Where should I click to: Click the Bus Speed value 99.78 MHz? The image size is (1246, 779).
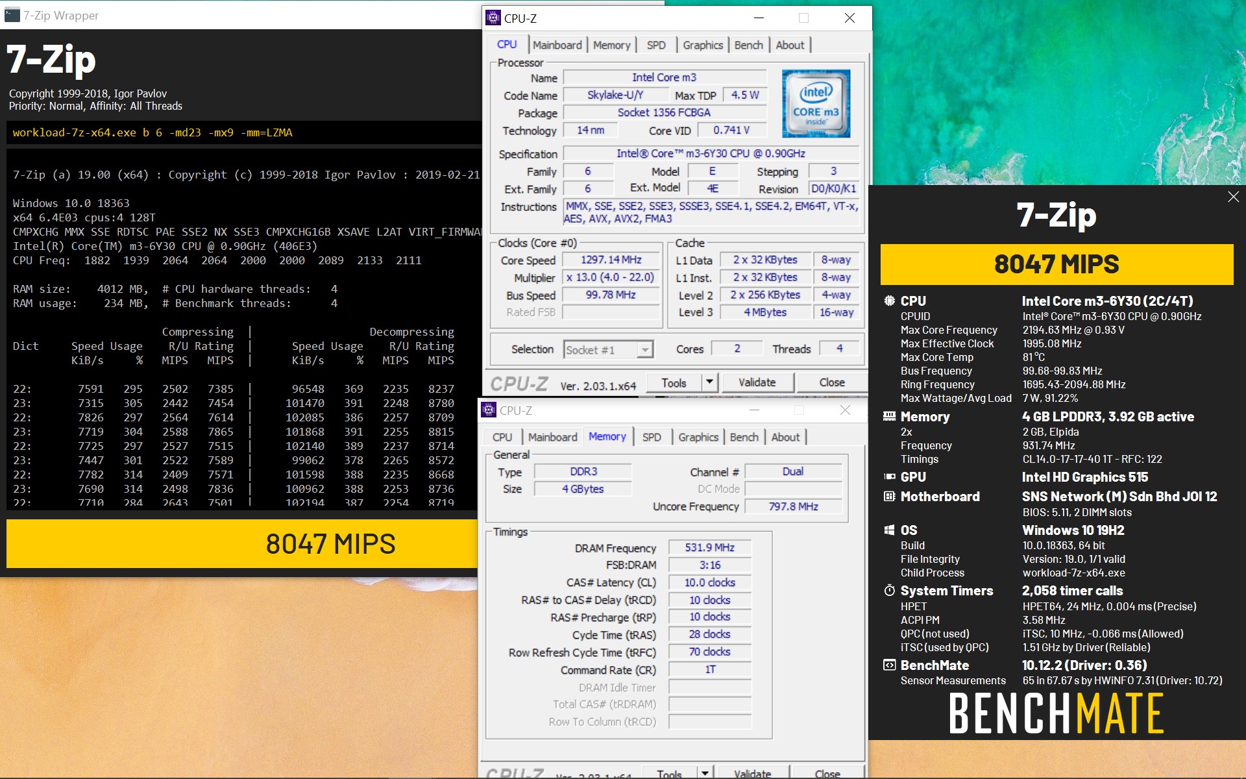611,295
